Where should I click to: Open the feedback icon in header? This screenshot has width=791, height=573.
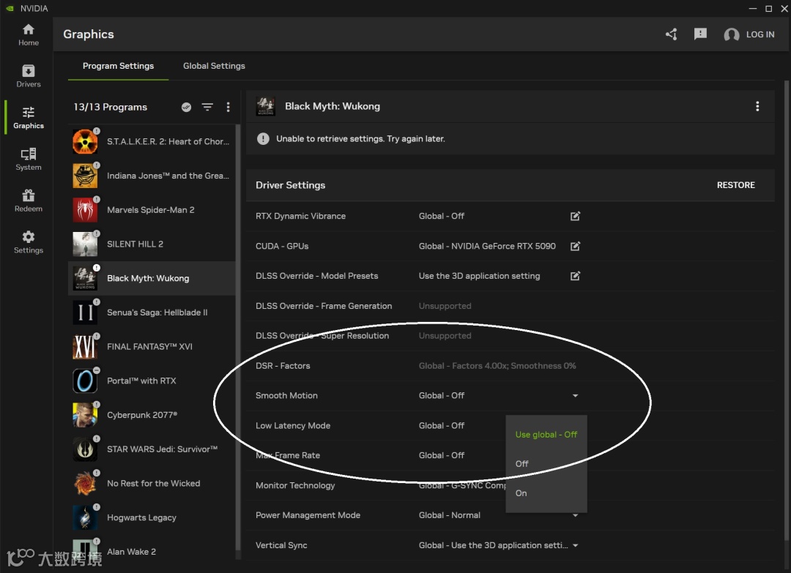pos(700,34)
